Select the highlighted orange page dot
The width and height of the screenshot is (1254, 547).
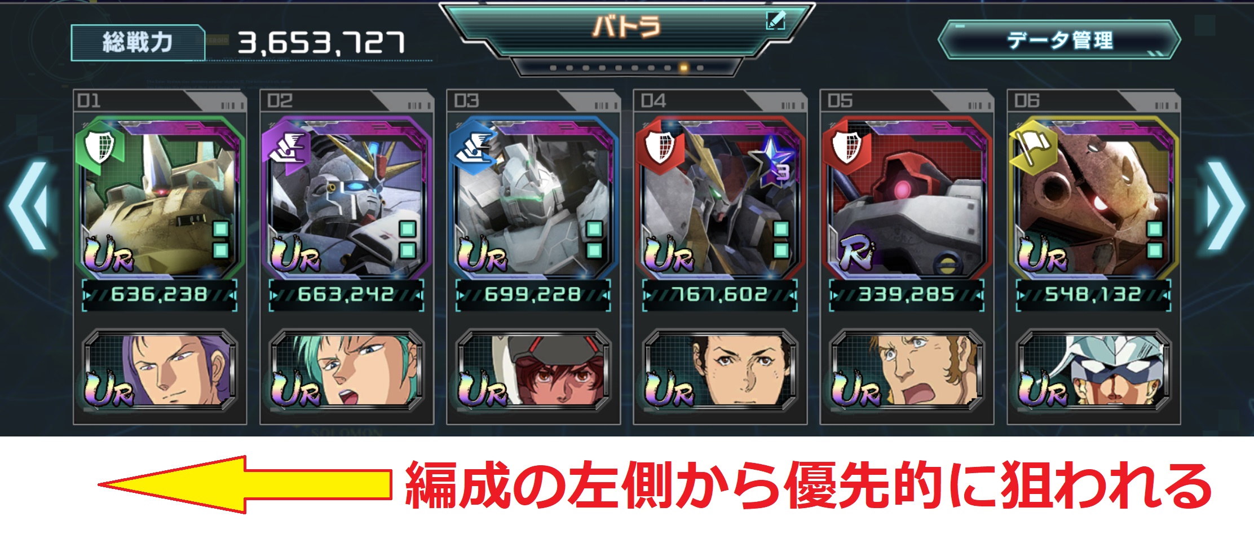pyautogui.click(x=683, y=68)
